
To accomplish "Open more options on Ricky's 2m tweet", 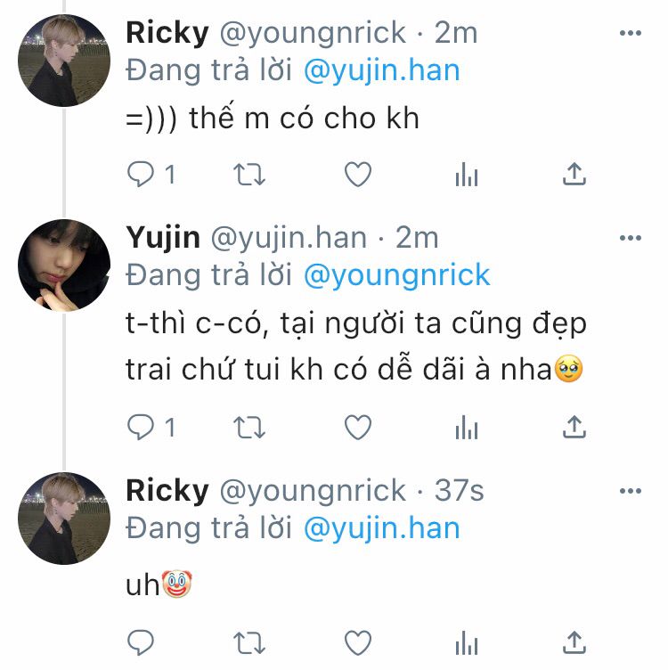I will point(631,33).
